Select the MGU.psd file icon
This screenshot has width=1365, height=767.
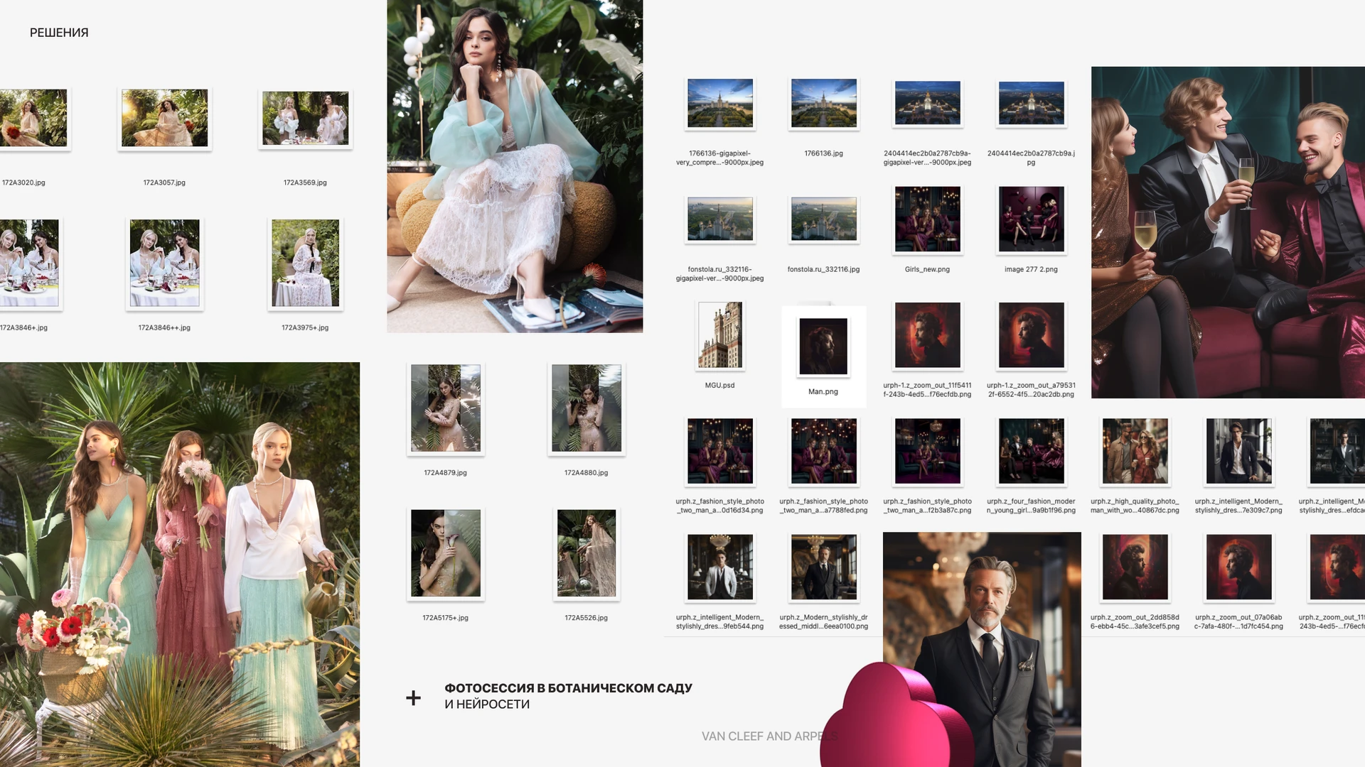(720, 334)
